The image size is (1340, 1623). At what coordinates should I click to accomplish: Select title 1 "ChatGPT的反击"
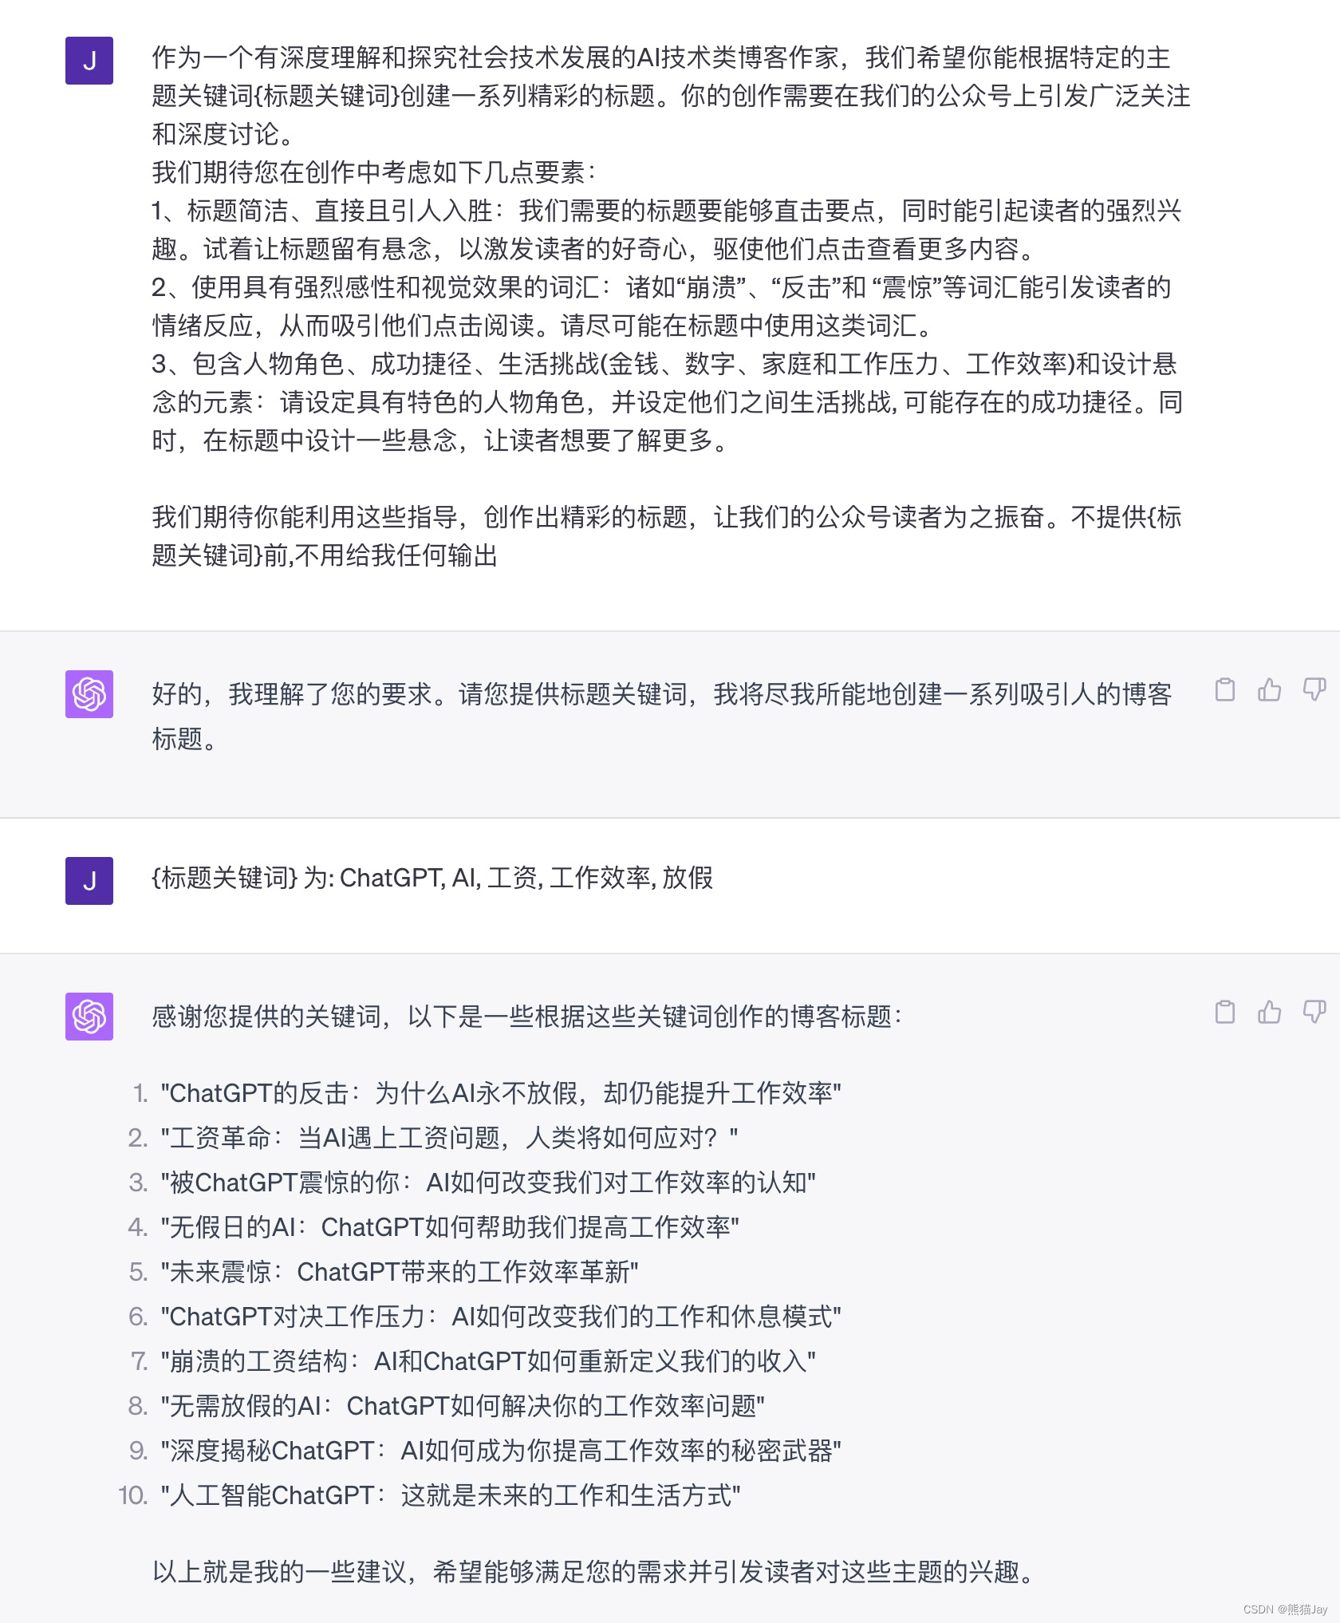(x=500, y=1093)
